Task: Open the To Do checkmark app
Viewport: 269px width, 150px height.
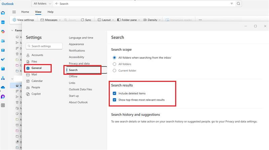Action: point(3,59)
